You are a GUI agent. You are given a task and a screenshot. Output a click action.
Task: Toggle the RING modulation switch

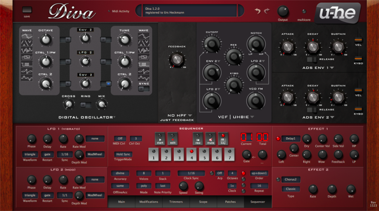pyautogui.click(x=85, y=105)
